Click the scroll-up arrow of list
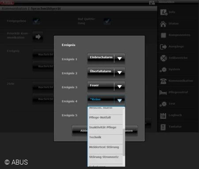Screen dimensions: 199x169 (x=124, y=108)
